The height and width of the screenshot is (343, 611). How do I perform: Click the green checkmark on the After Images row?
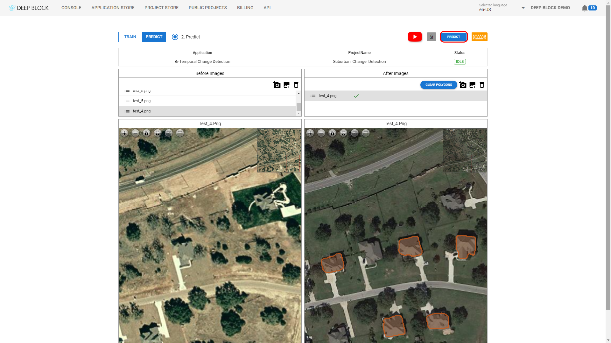356,96
